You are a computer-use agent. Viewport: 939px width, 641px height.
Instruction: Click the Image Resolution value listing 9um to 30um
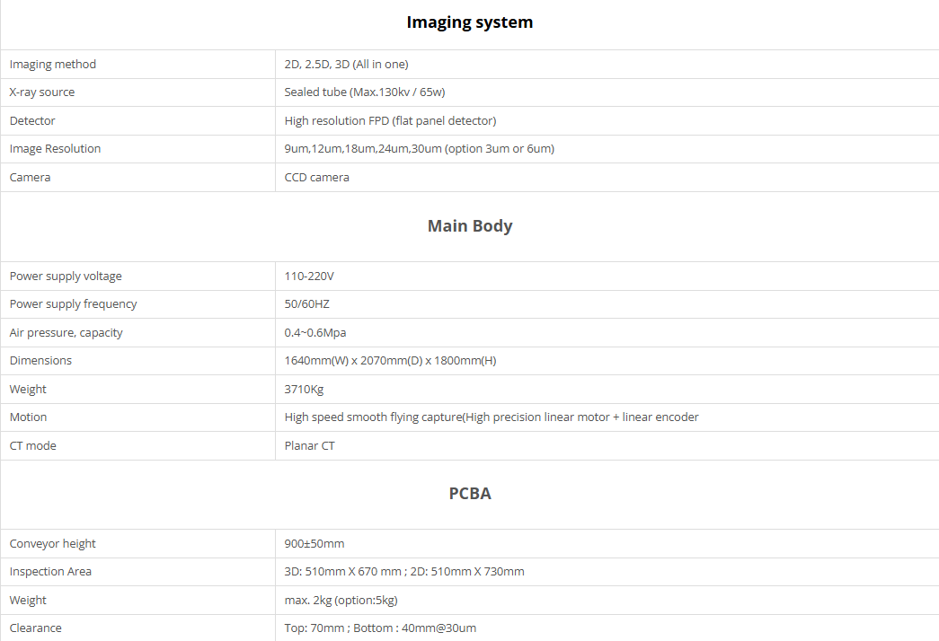[419, 149]
